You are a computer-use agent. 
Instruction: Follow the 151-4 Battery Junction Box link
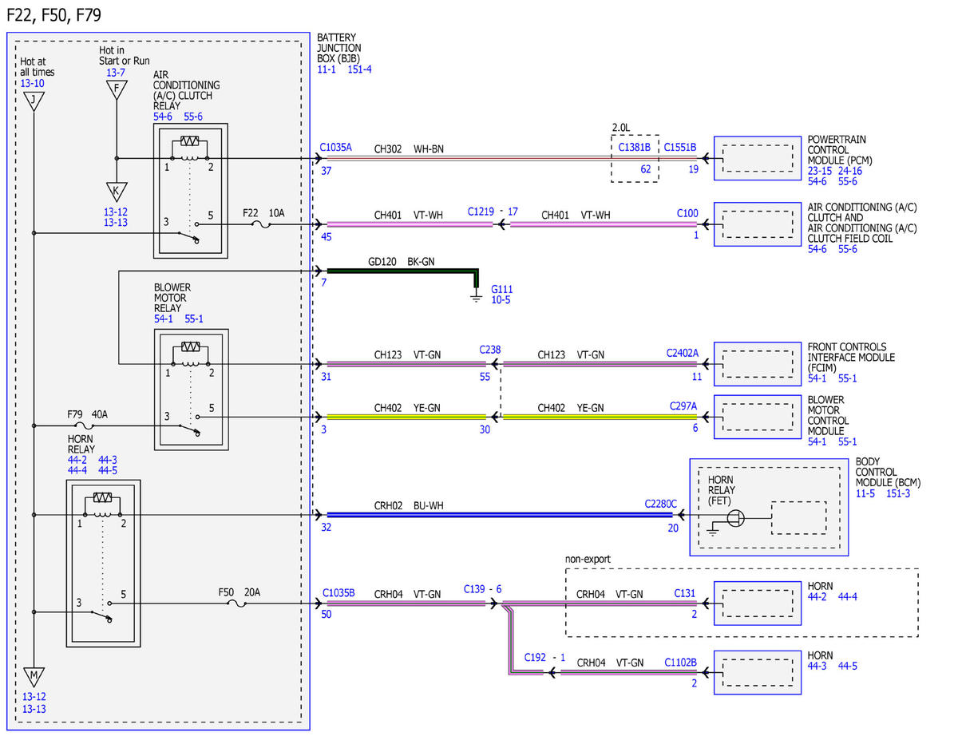359,69
